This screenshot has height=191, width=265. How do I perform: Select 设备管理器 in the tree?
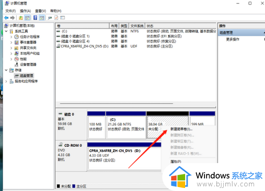point(28,65)
